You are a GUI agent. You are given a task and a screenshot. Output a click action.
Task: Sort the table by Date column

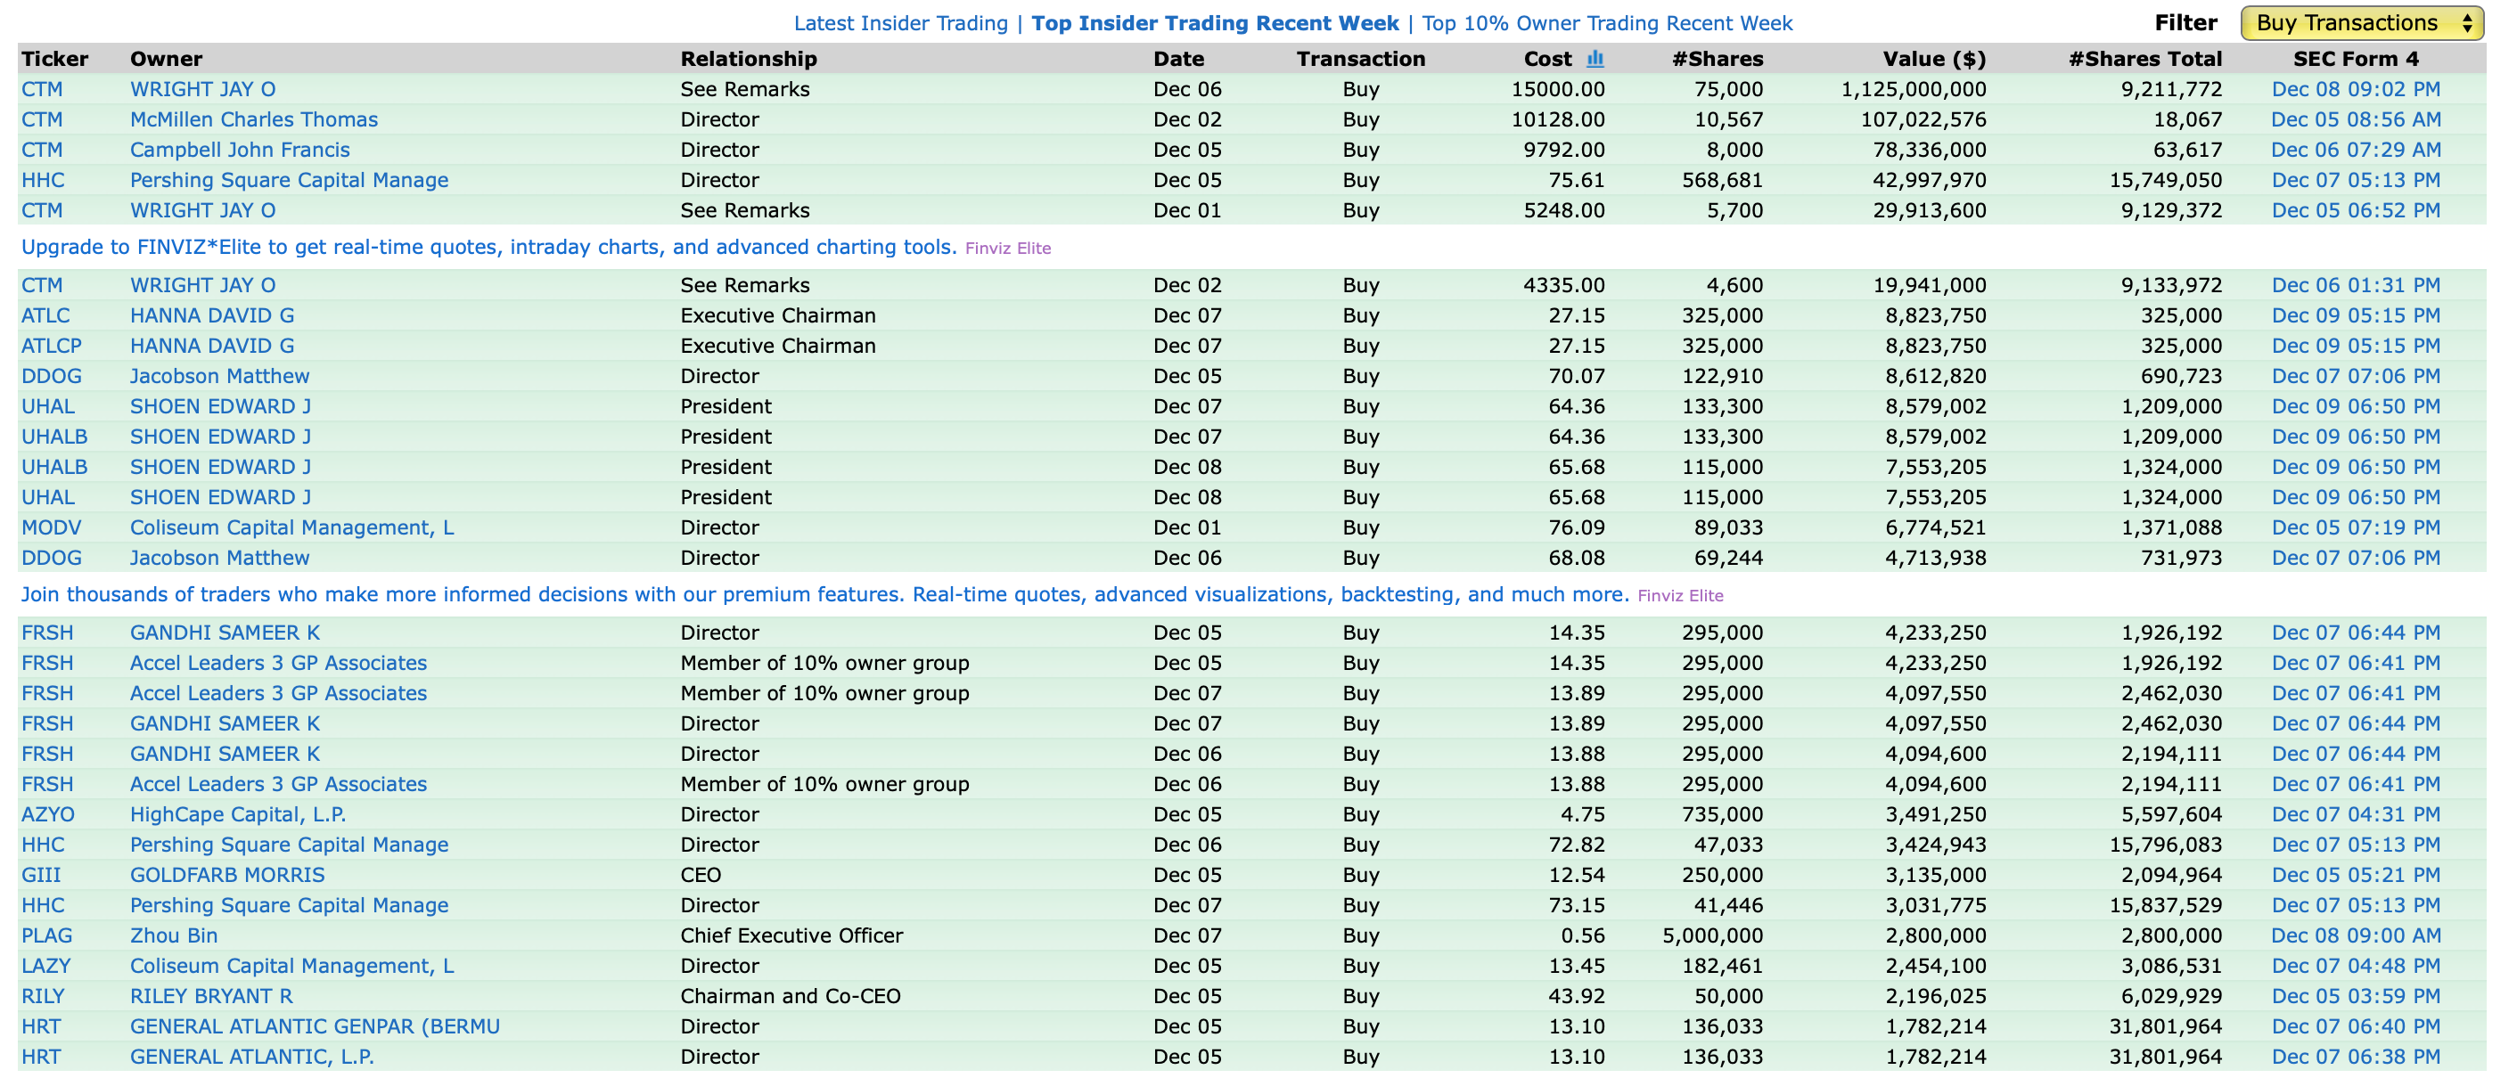(x=1178, y=59)
